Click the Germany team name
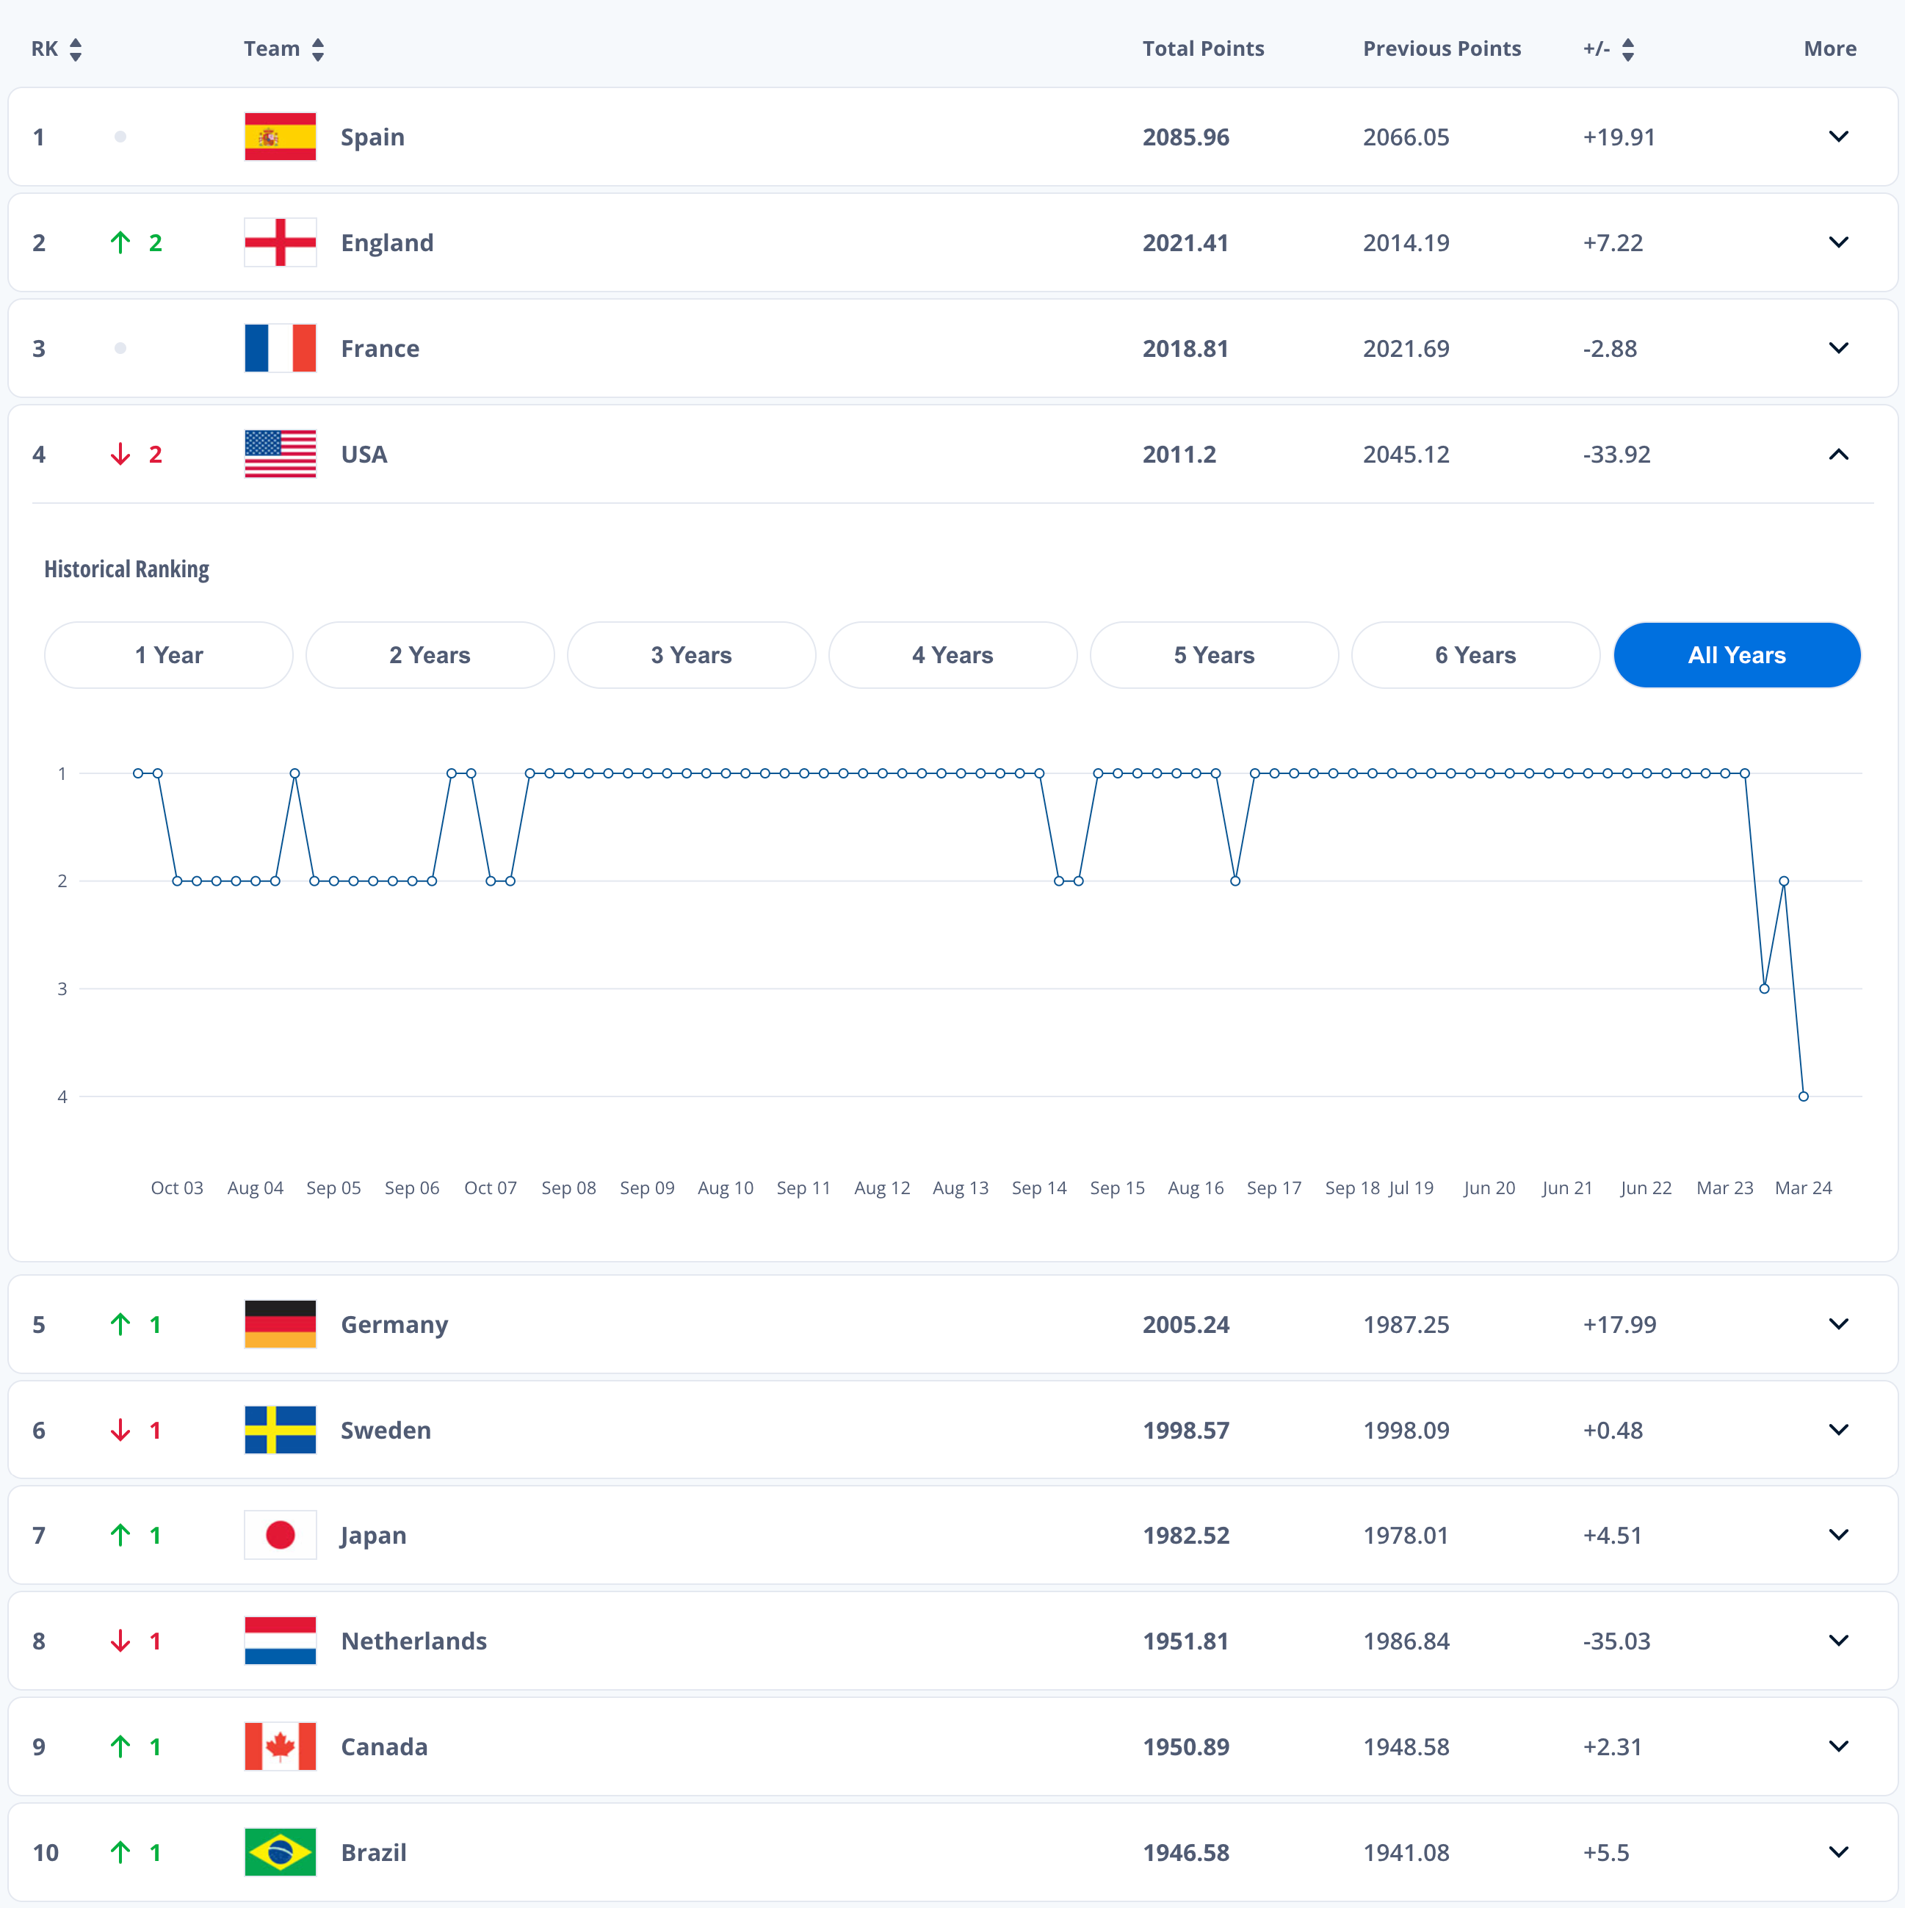Screen dimensions: 1905x1908 [394, 1326]
